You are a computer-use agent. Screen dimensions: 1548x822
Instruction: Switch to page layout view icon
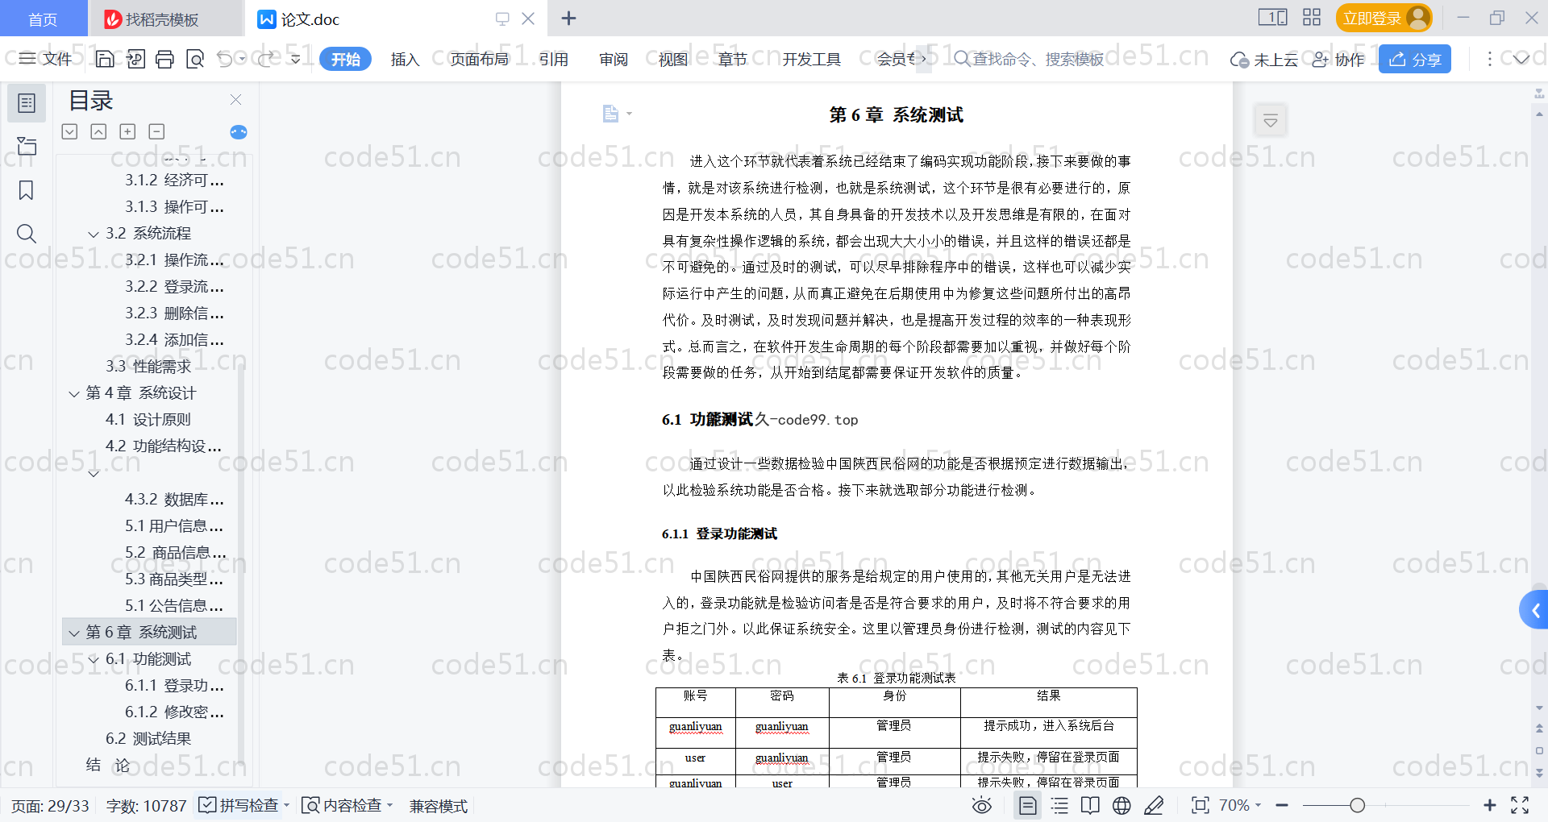click(1027, 805)
